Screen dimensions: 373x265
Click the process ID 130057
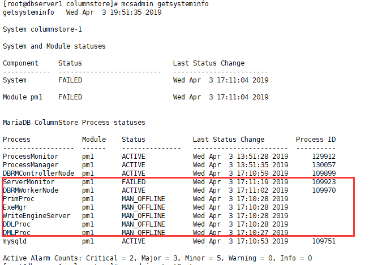pyautogui.click(x=324, y=165)
